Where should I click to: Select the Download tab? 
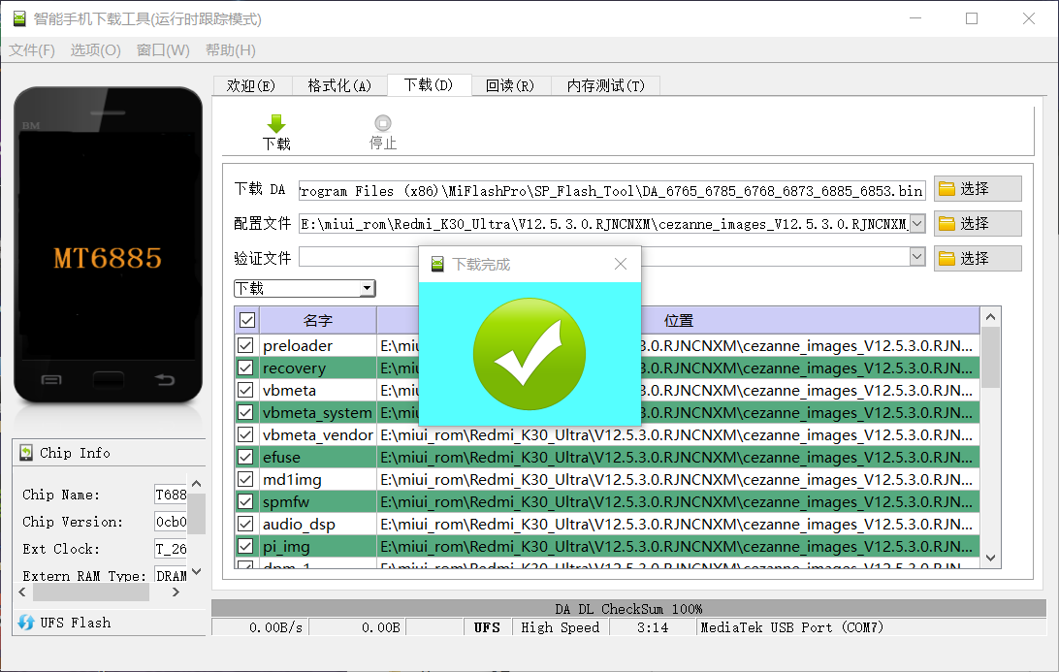tap(429, 84)
